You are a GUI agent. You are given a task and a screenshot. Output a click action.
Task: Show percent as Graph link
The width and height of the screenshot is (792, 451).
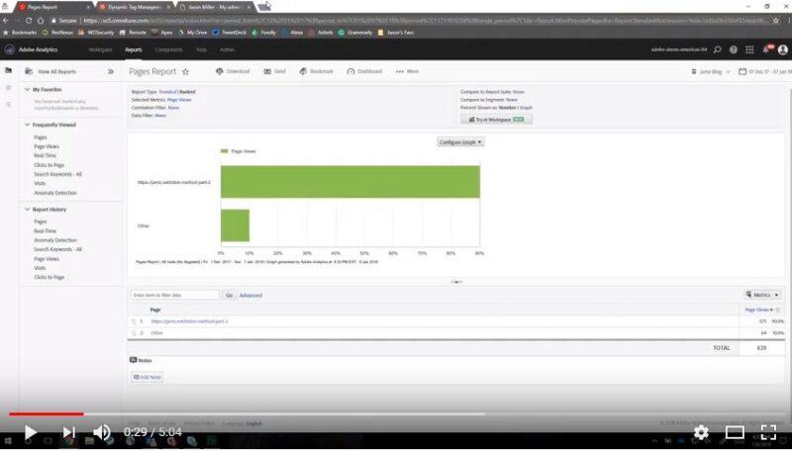click(526, 108)
